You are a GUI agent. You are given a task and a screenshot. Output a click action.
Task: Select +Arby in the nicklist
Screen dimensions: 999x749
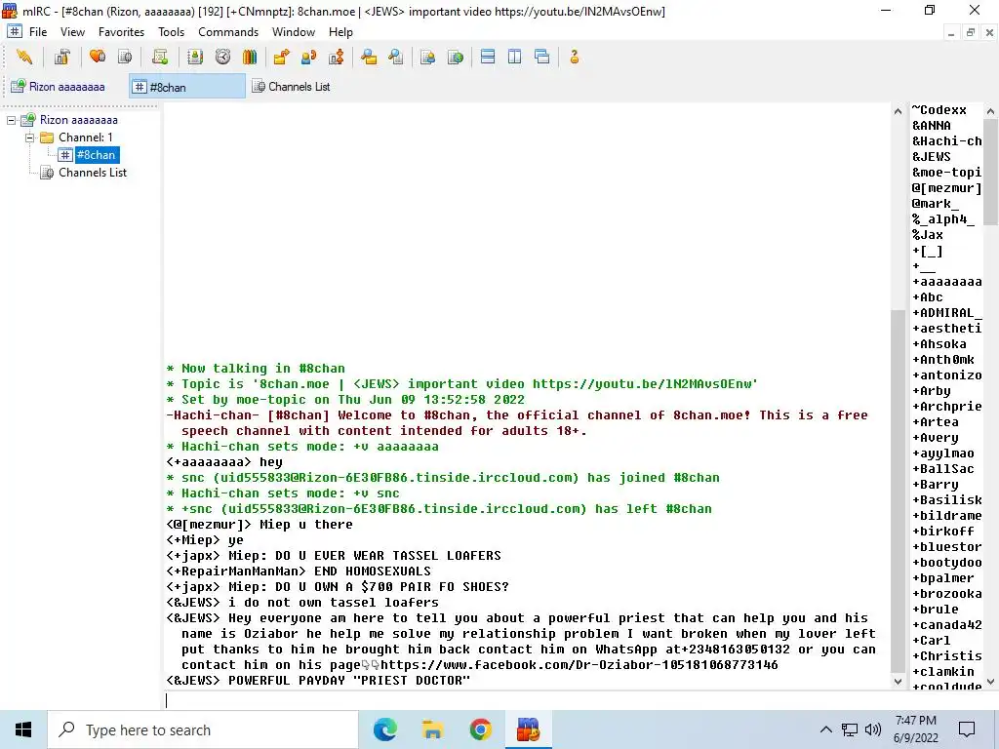[932, 391]
